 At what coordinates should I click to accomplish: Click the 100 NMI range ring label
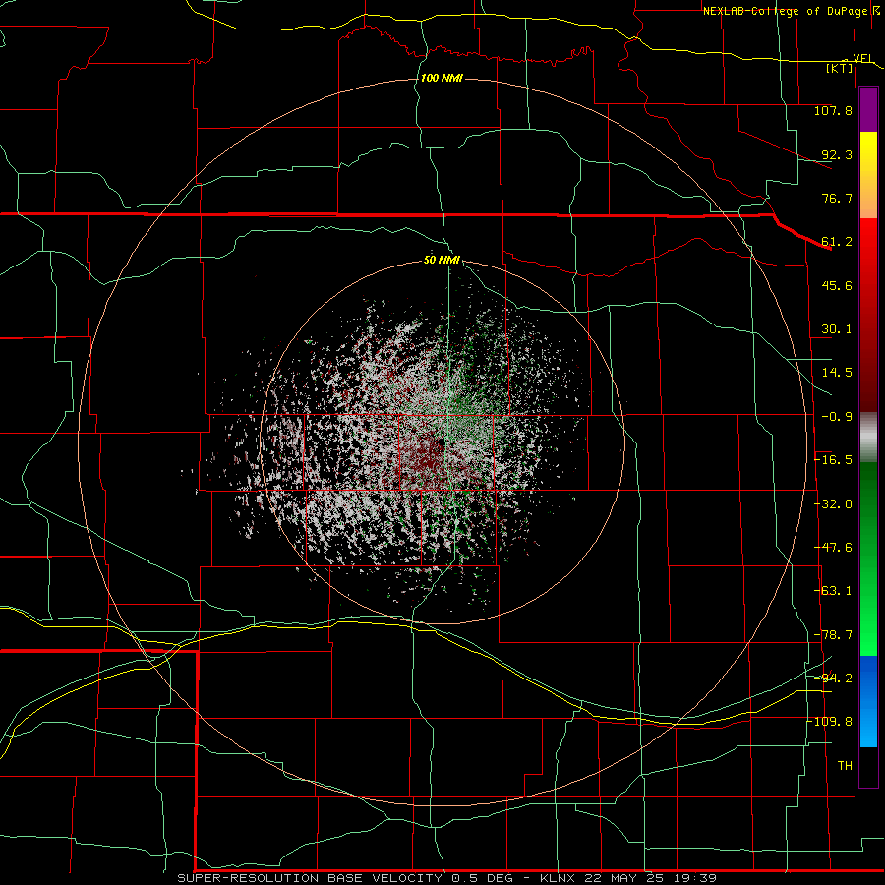[442, 78]
